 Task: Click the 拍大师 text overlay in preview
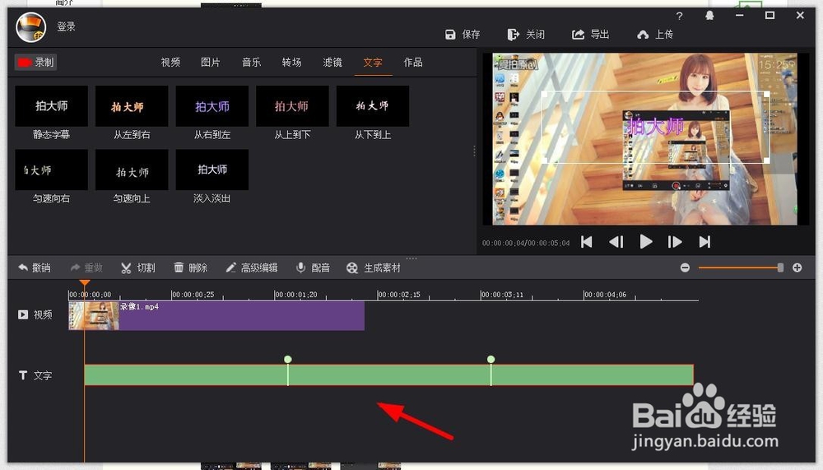click(x=655, y=127)
